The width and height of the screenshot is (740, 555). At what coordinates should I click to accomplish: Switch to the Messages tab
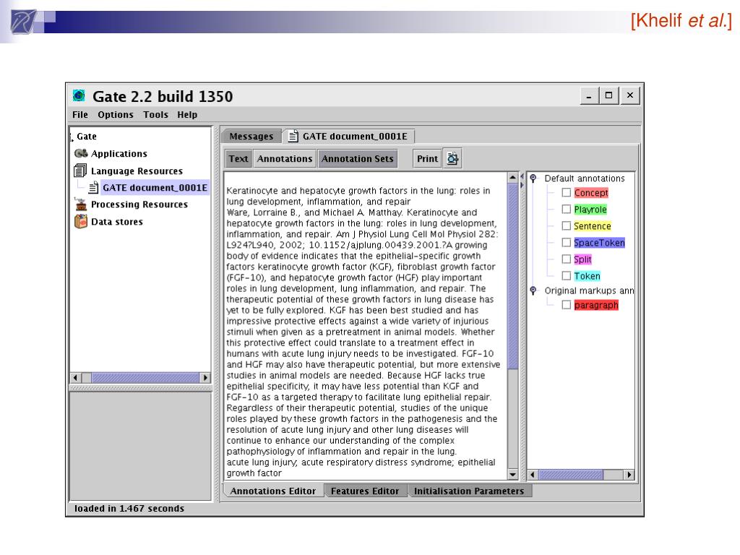pyautogui.click(x=251, y=137)
